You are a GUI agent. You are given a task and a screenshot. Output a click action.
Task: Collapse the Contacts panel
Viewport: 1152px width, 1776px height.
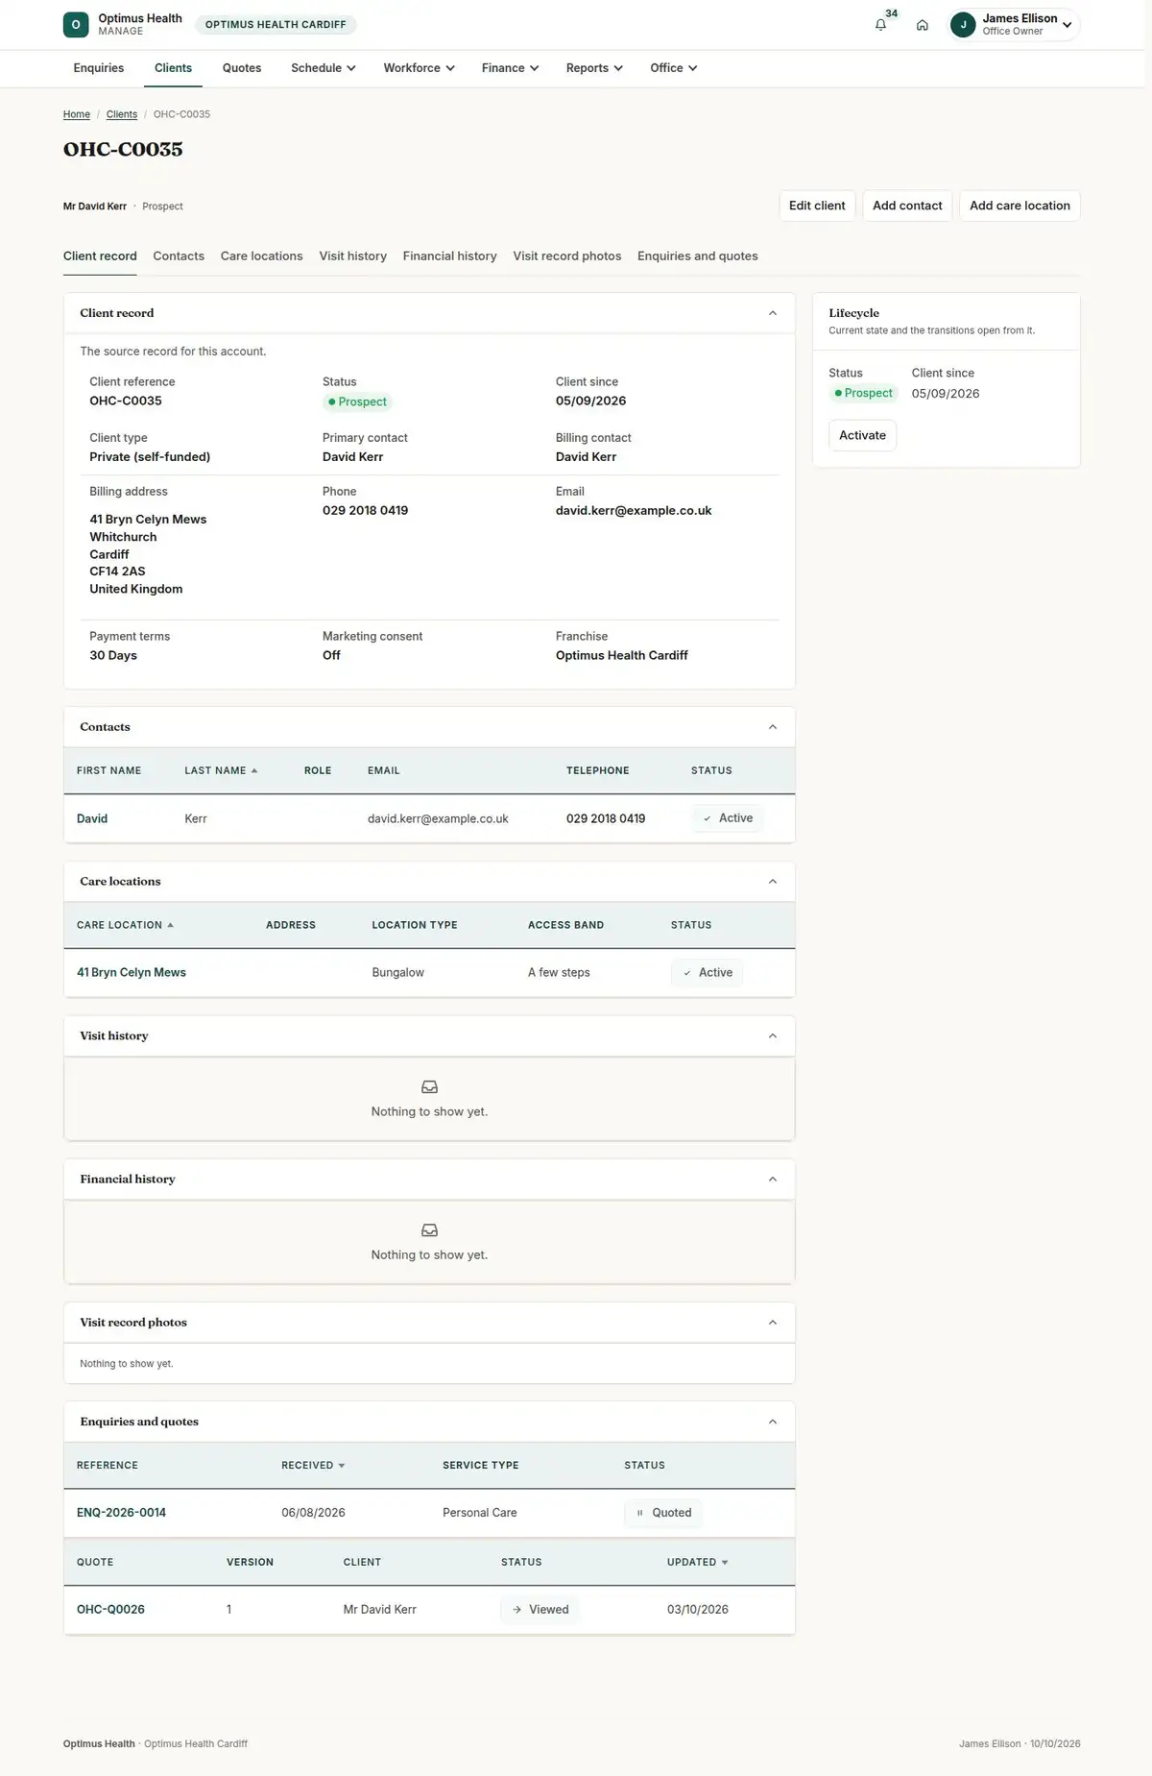click(x=773, y=727)
